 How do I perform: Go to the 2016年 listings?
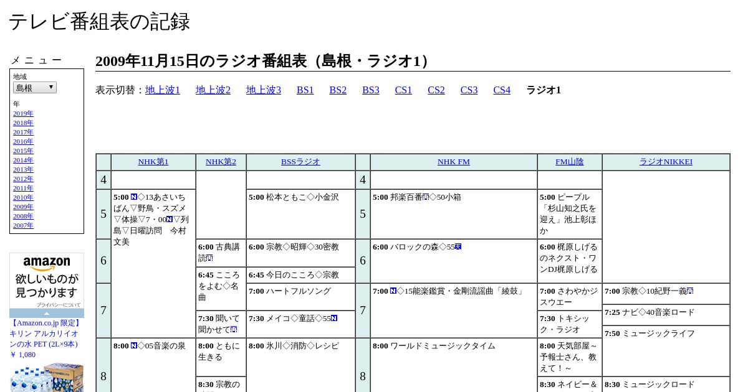point(23,142)
